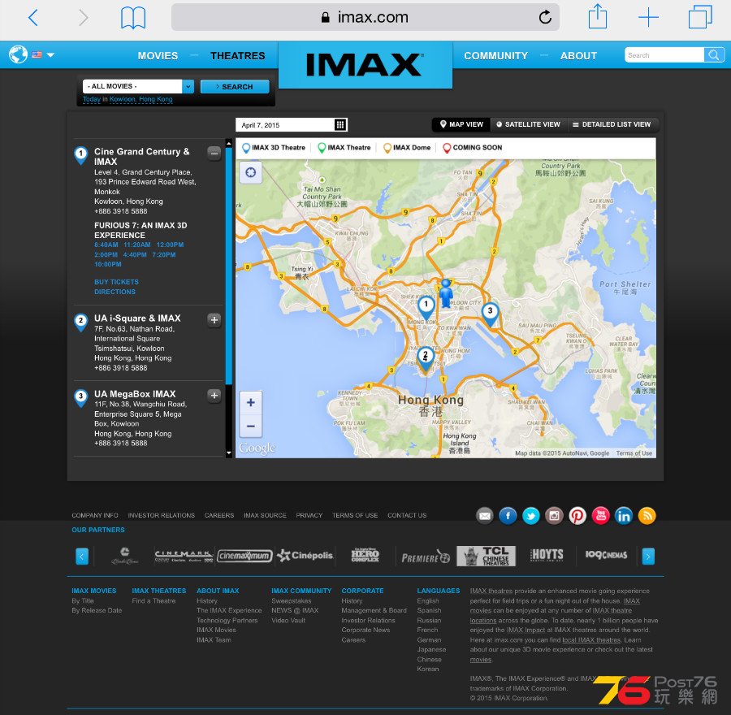Toggle Coming Soon legend filter
The image size is (731, 715).
(472, 148)
